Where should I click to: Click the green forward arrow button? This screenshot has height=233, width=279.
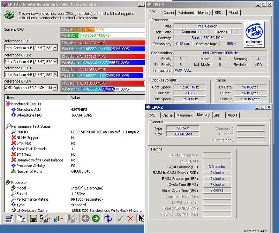tap(96, 219)
